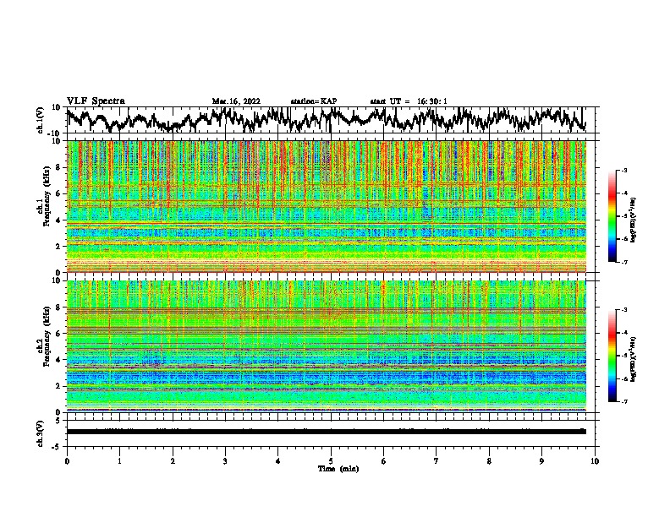Click time axis tick label "9"

tap(541, 461)
